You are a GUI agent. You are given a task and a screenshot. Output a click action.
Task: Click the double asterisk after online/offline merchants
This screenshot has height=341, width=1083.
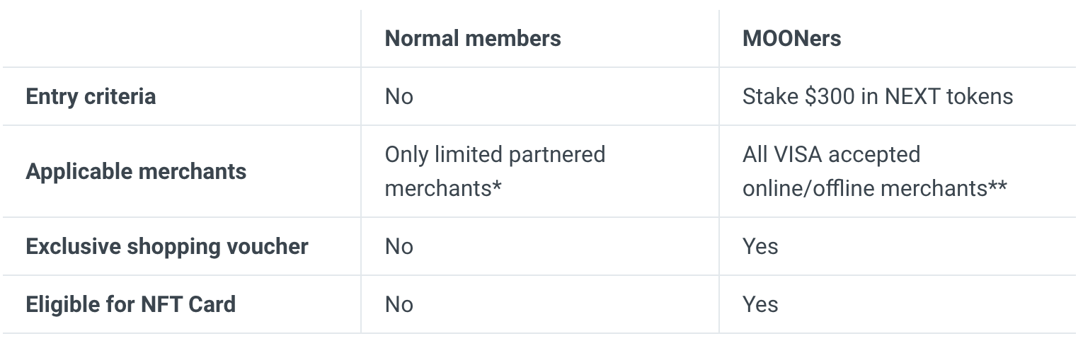(x=998, y=188)
